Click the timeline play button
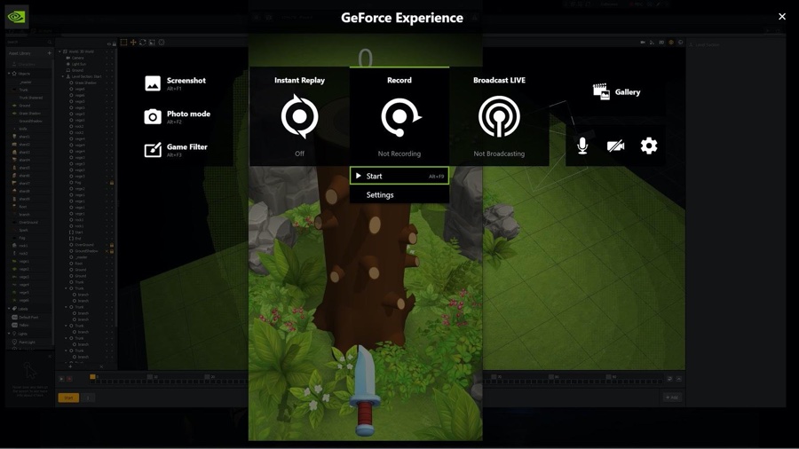The width and height of the screenshot is (799, 449). [x=61, y=379]
